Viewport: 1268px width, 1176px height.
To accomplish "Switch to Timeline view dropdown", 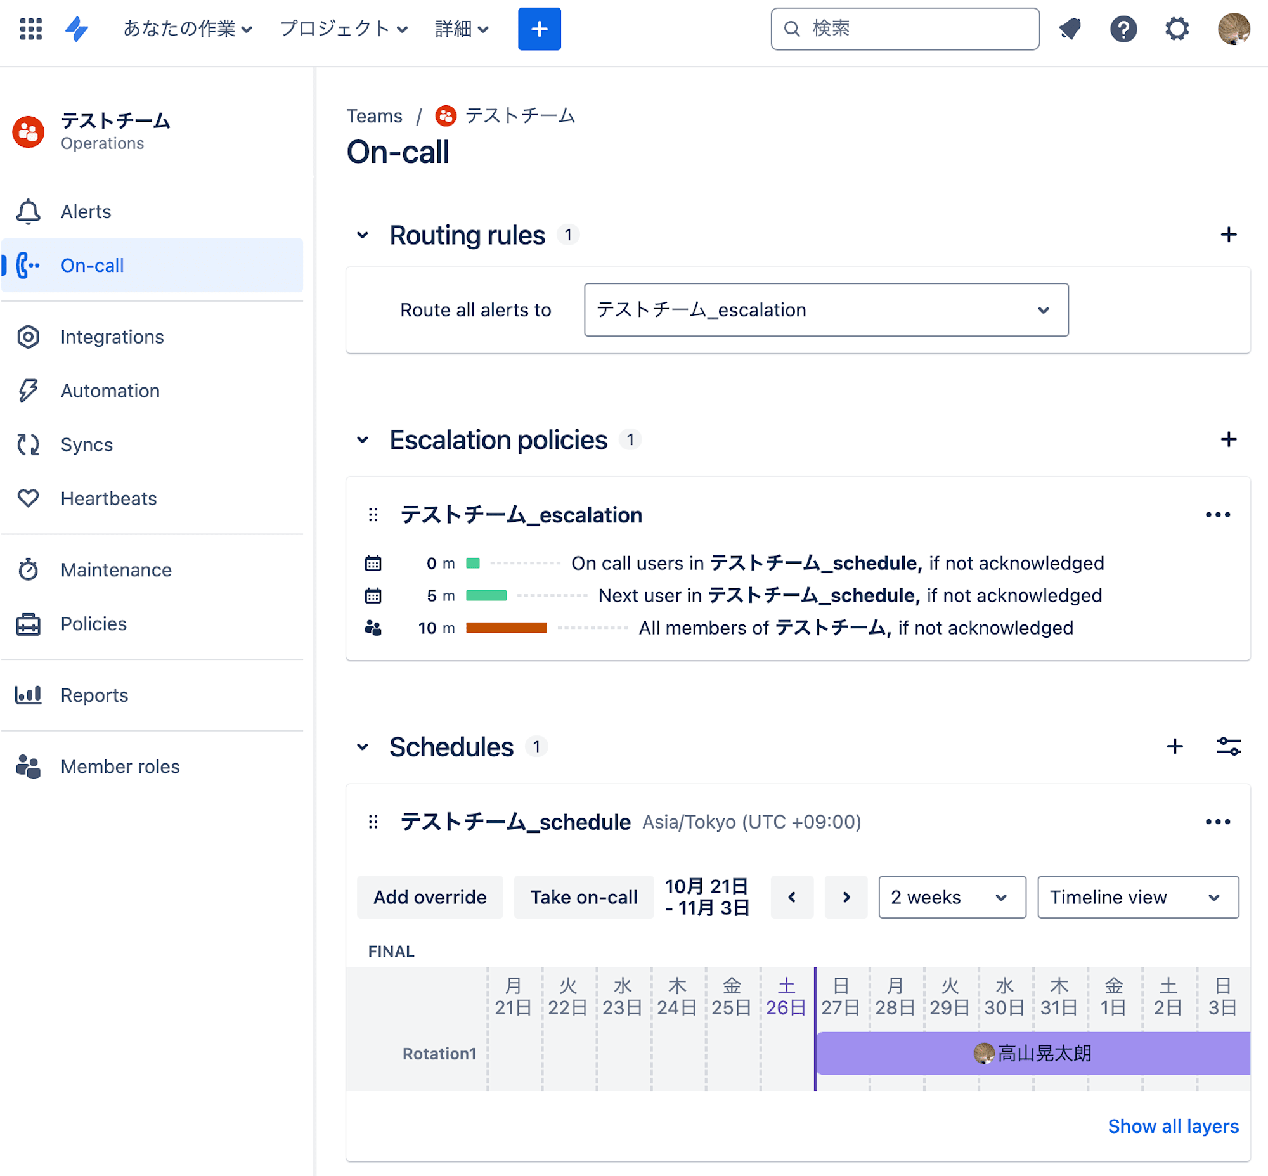I will pos(1139,896).
